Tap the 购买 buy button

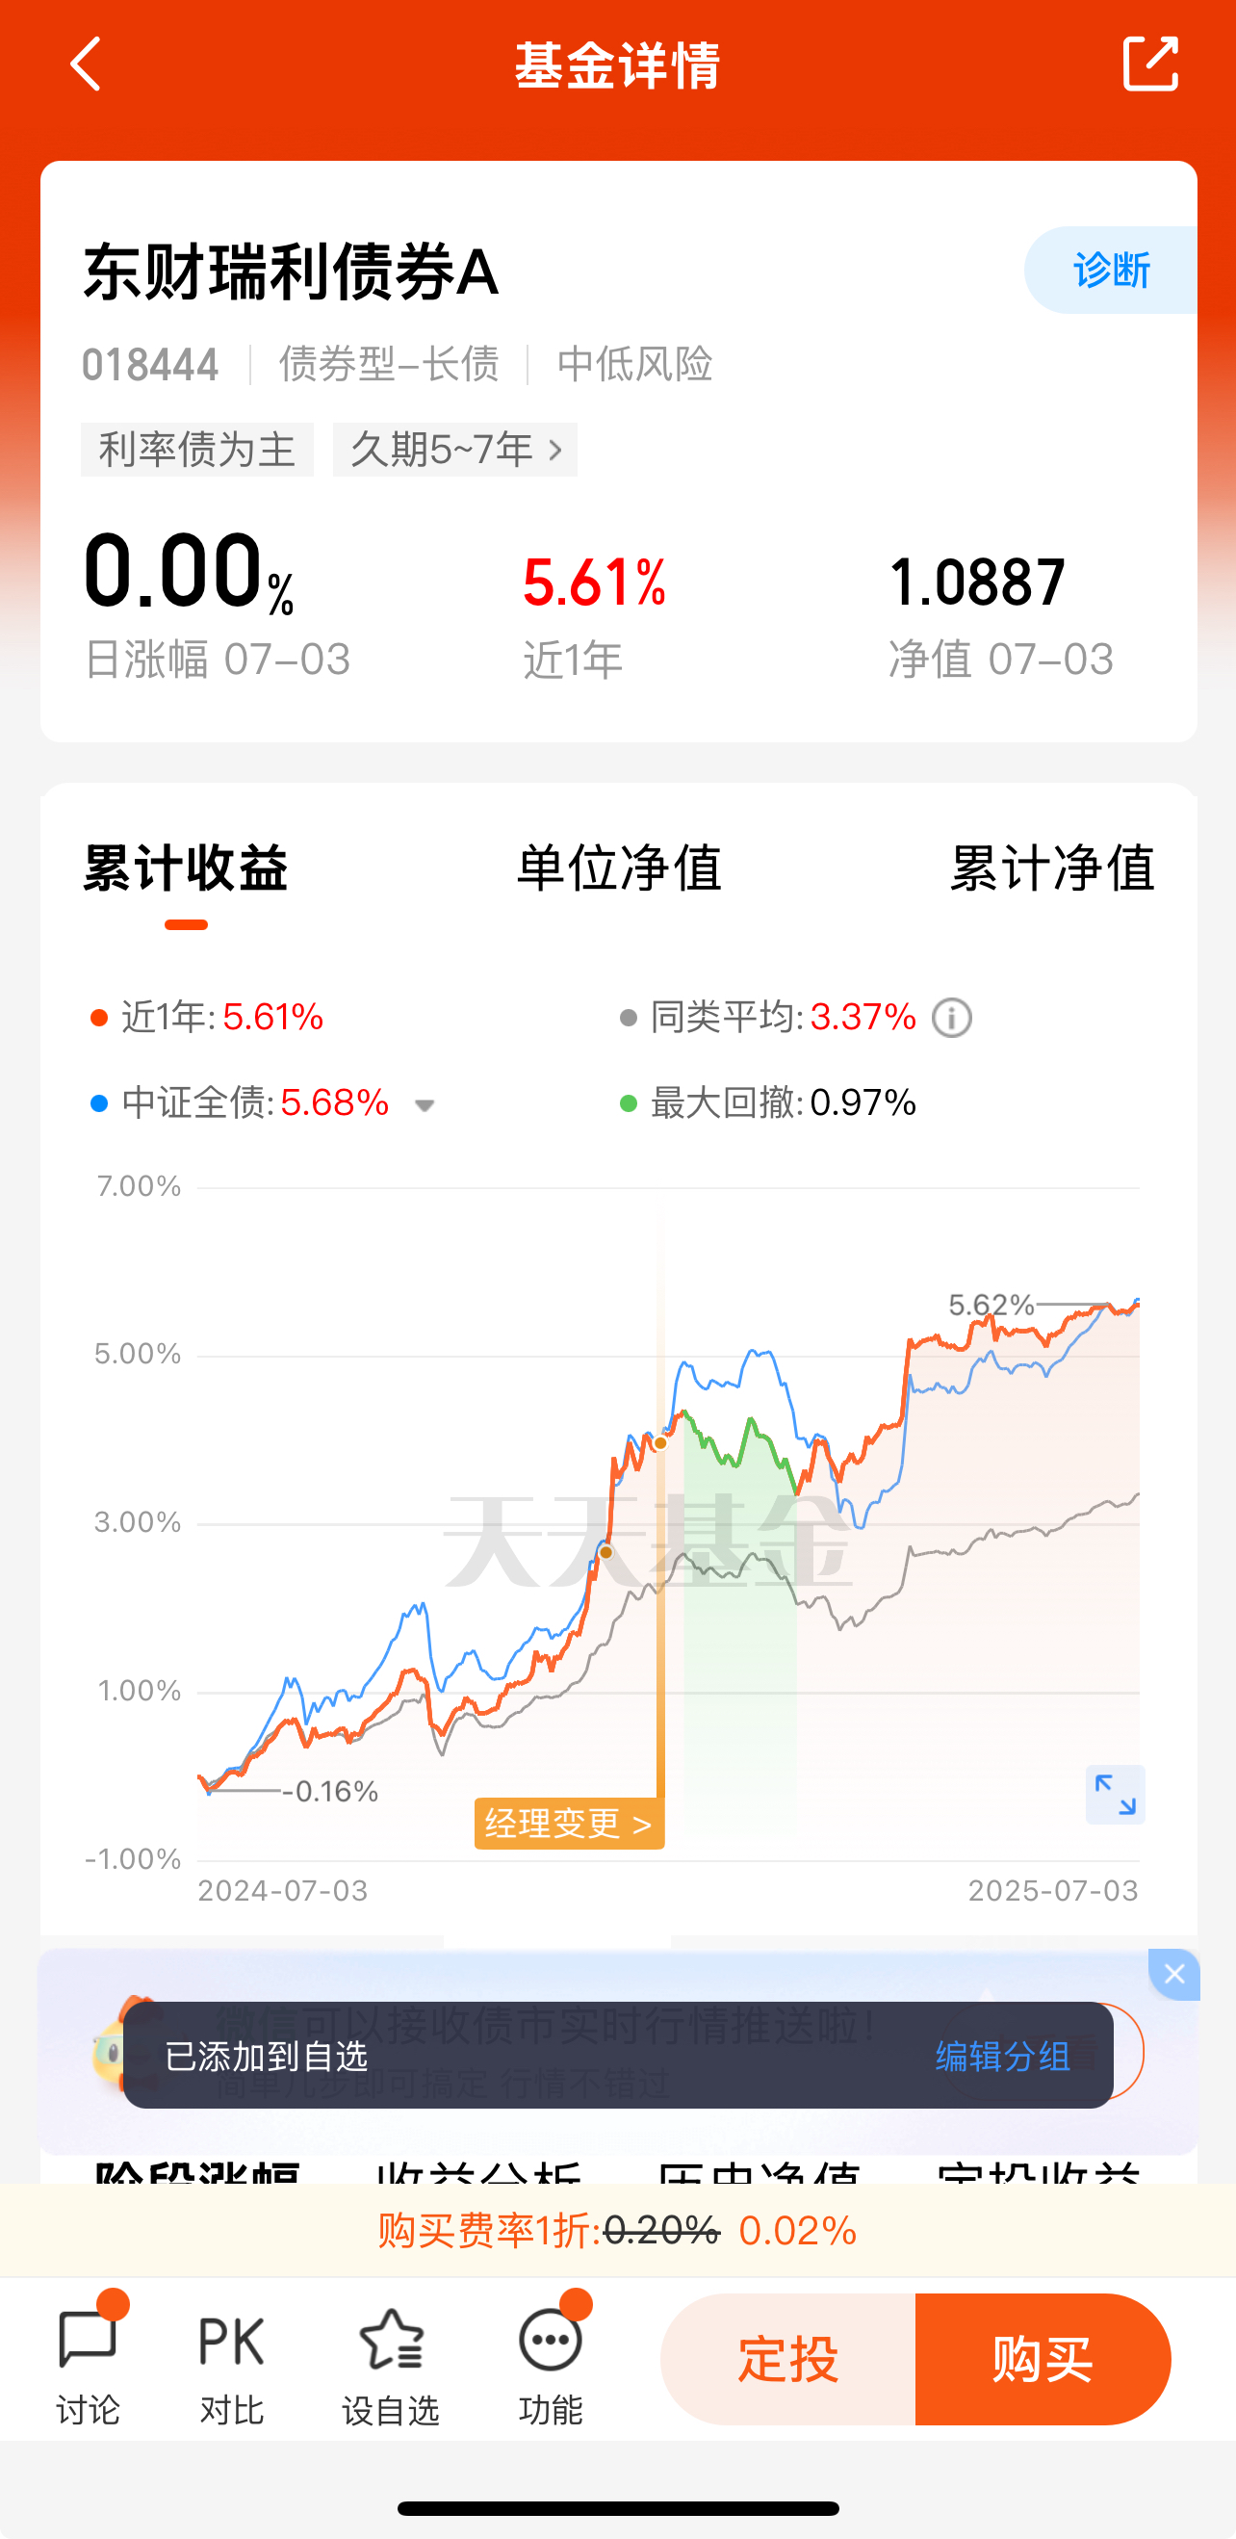click(x=1043, y=2360)
